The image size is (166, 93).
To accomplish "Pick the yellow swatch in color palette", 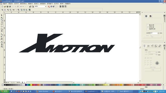I will click(x=31, y=85).
